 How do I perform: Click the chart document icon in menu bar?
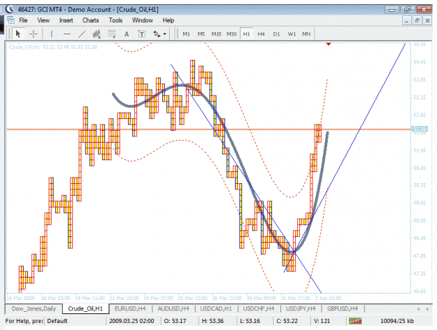click(11, 20)
